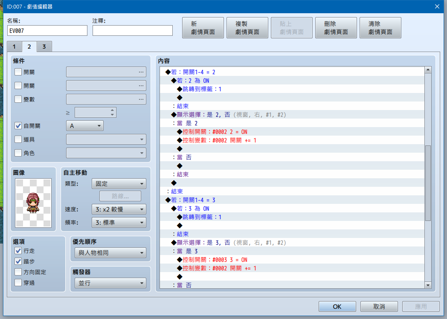Confirm with the OK button
The height and width of the screenshot is (319, 447).
[337, 307]
